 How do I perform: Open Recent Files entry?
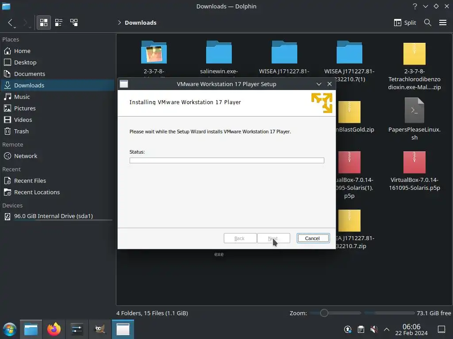[x=58, y=181]
